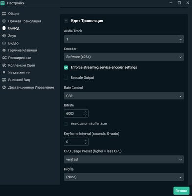Screen dimensions: 192x196
Task: Click the gear icon next to Горячие Клавиши
Action: [4, 50]
